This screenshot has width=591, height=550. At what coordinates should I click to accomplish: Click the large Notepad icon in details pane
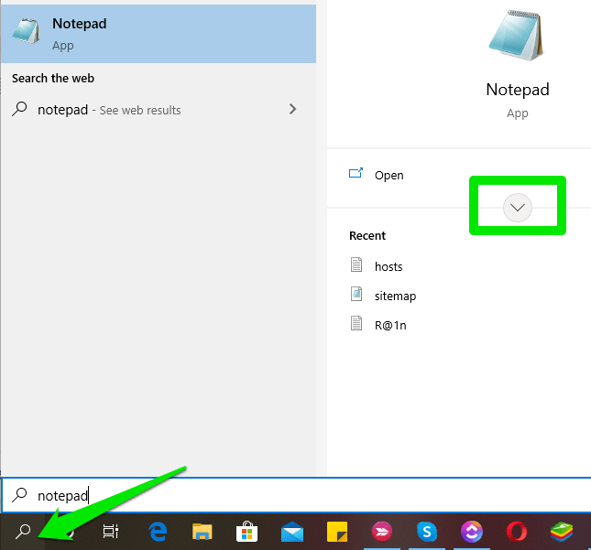517,36
